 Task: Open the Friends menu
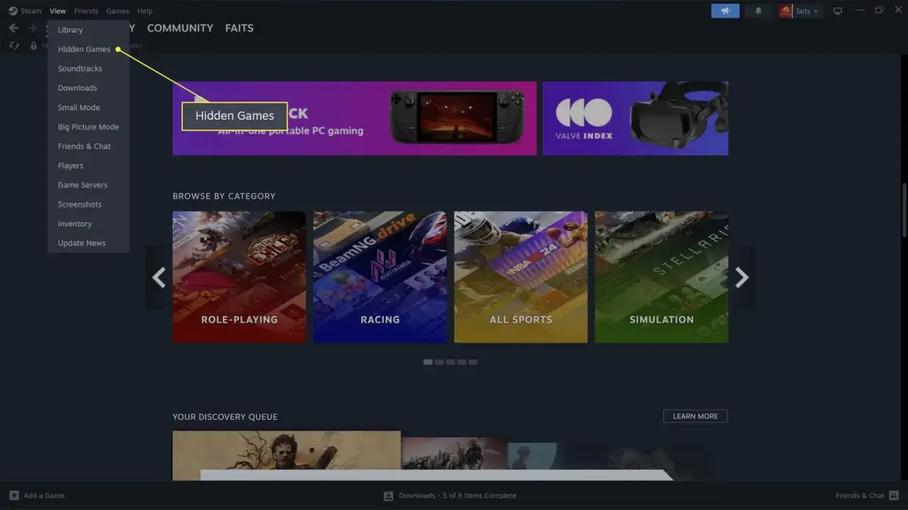pos(86,11)
